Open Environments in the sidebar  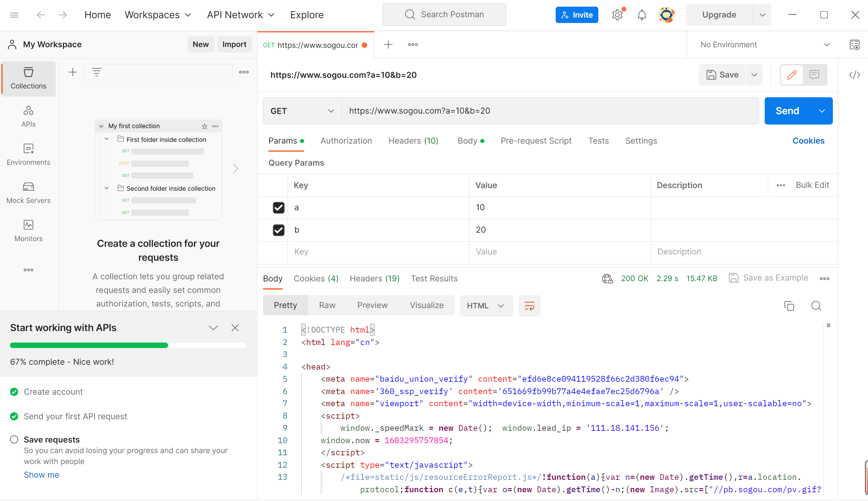click(28, 155)
